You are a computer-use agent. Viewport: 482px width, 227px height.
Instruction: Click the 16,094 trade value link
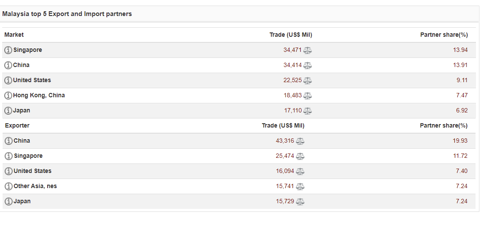click(x=285, y=171)
